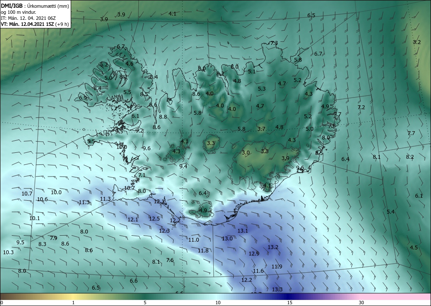
Task: Click the map value '3.0' on the glacier
Action: pyautogui.click(x=246, y=153)
